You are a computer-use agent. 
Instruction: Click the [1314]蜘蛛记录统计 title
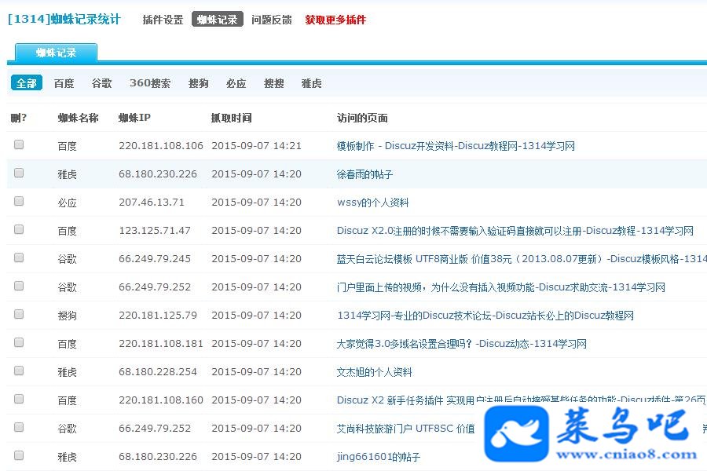point(64,20)
